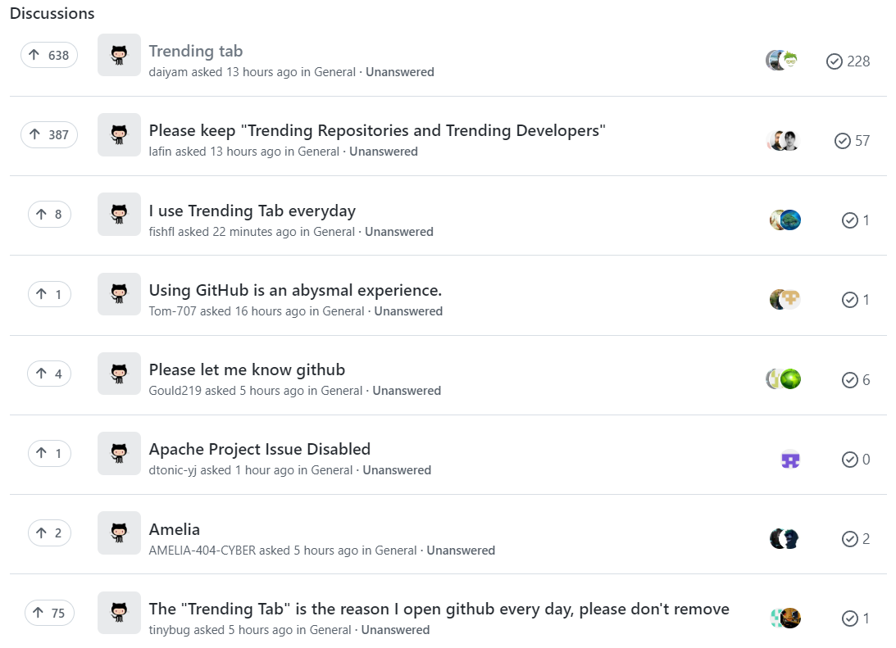Open the "Apache Project Issue Disabled" discussion

(260, 449)
